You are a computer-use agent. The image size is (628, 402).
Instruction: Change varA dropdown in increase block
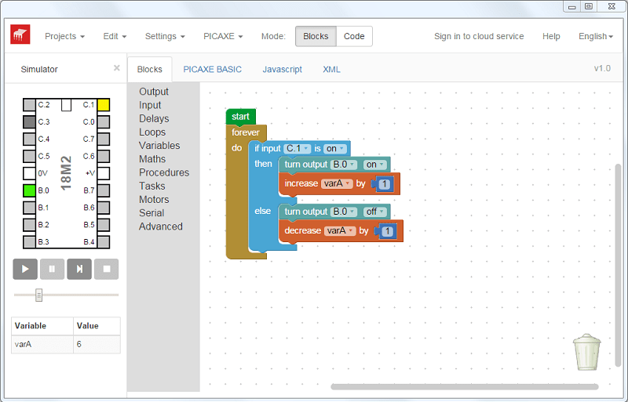[337, 183]
